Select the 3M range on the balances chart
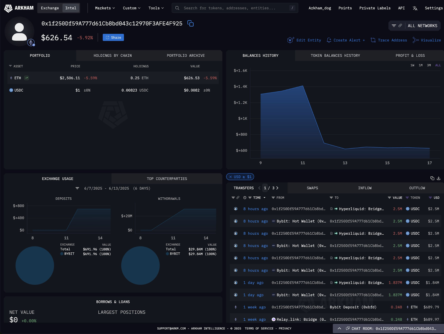Image resolution: width=444 pixels, height=334 pixels. coord(429,65)
